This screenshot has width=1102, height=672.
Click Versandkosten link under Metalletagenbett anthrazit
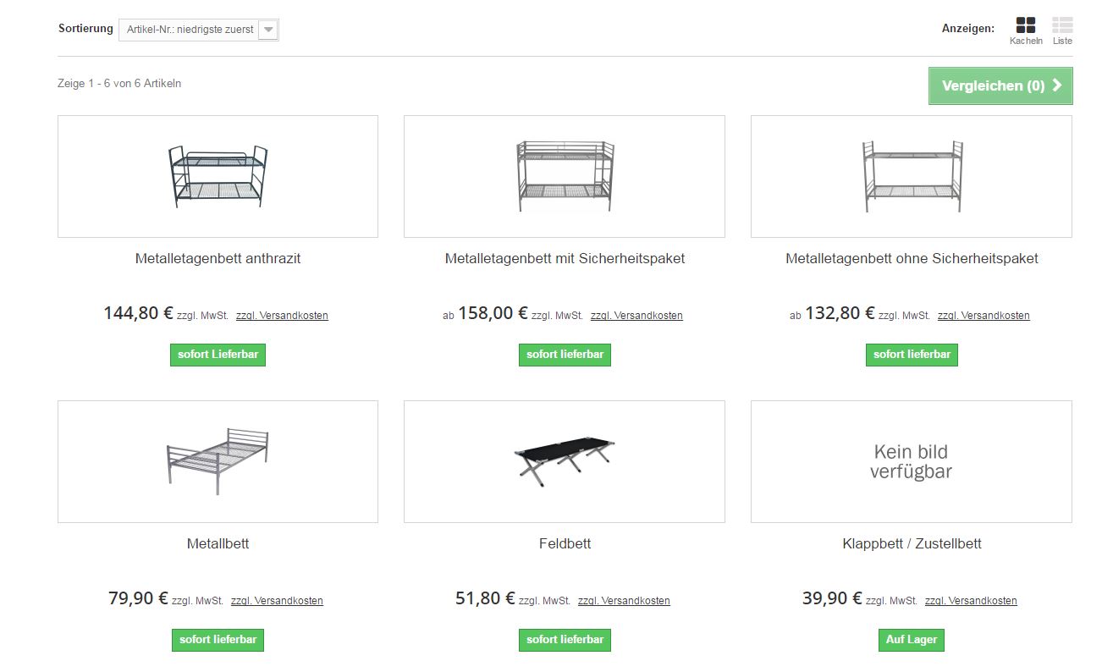point(282,316)
